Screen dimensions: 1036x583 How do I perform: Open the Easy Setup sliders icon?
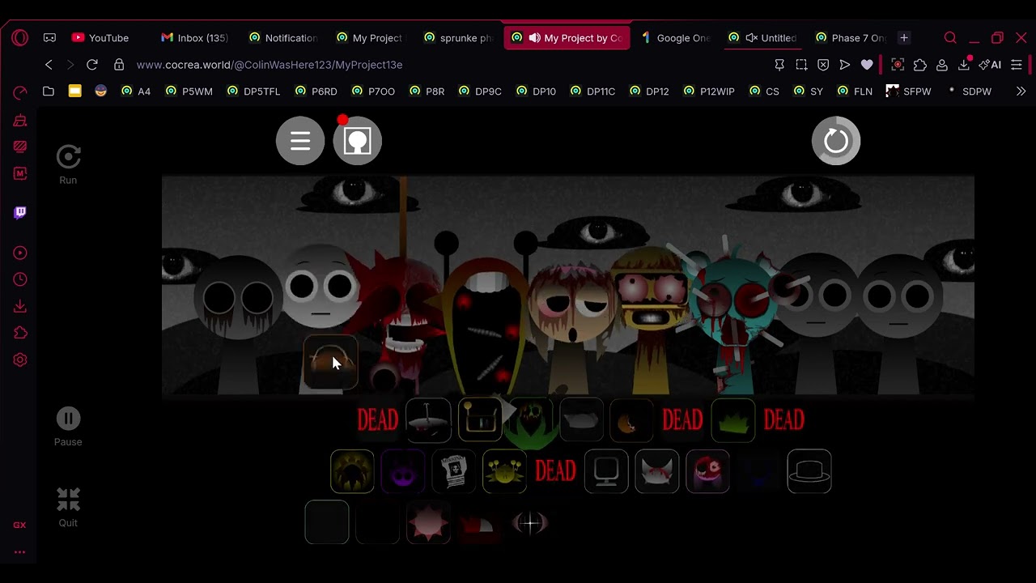click(x=1017, y=65)
